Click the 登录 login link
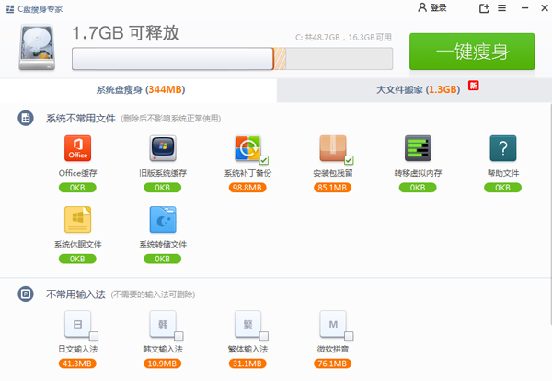The width and height of the screenshot is (552, 381). (431, 8)
